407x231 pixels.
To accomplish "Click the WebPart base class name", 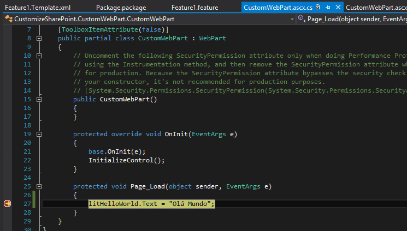I will click(213, 38).
